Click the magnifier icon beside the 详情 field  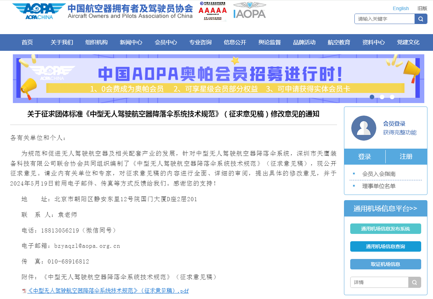[x=415, y=282]
